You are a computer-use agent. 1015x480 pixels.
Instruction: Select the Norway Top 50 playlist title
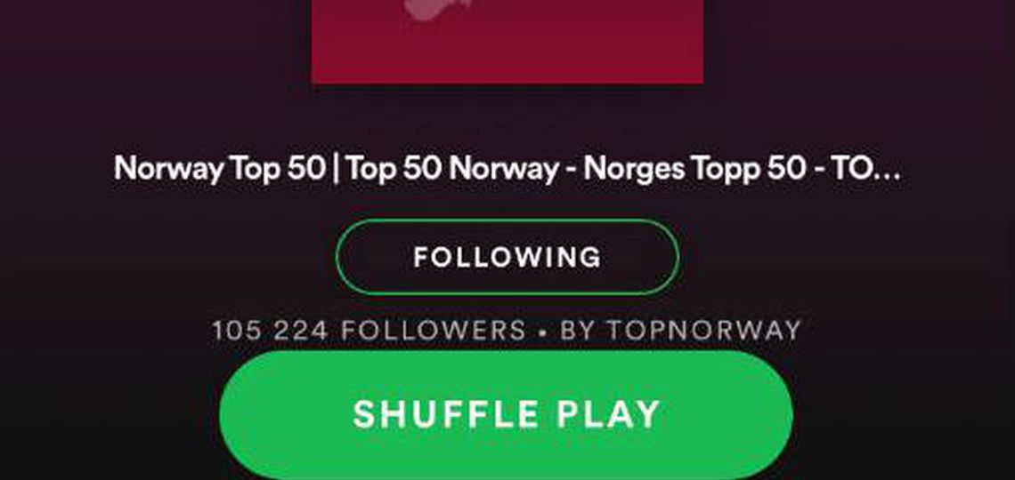point(507,169)
